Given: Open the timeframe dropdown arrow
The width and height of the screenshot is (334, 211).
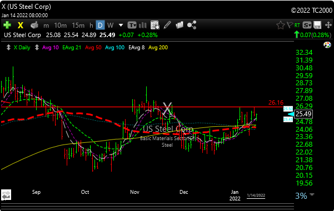Looking at the screenshot, I should point(121,25).
